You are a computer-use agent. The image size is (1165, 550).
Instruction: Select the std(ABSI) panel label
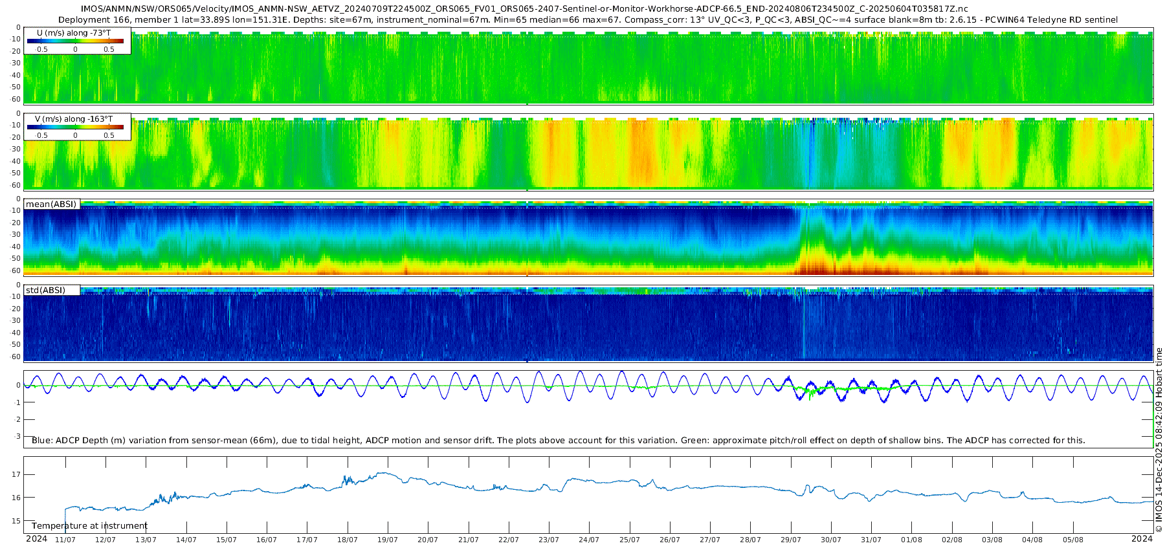point(52,291)
